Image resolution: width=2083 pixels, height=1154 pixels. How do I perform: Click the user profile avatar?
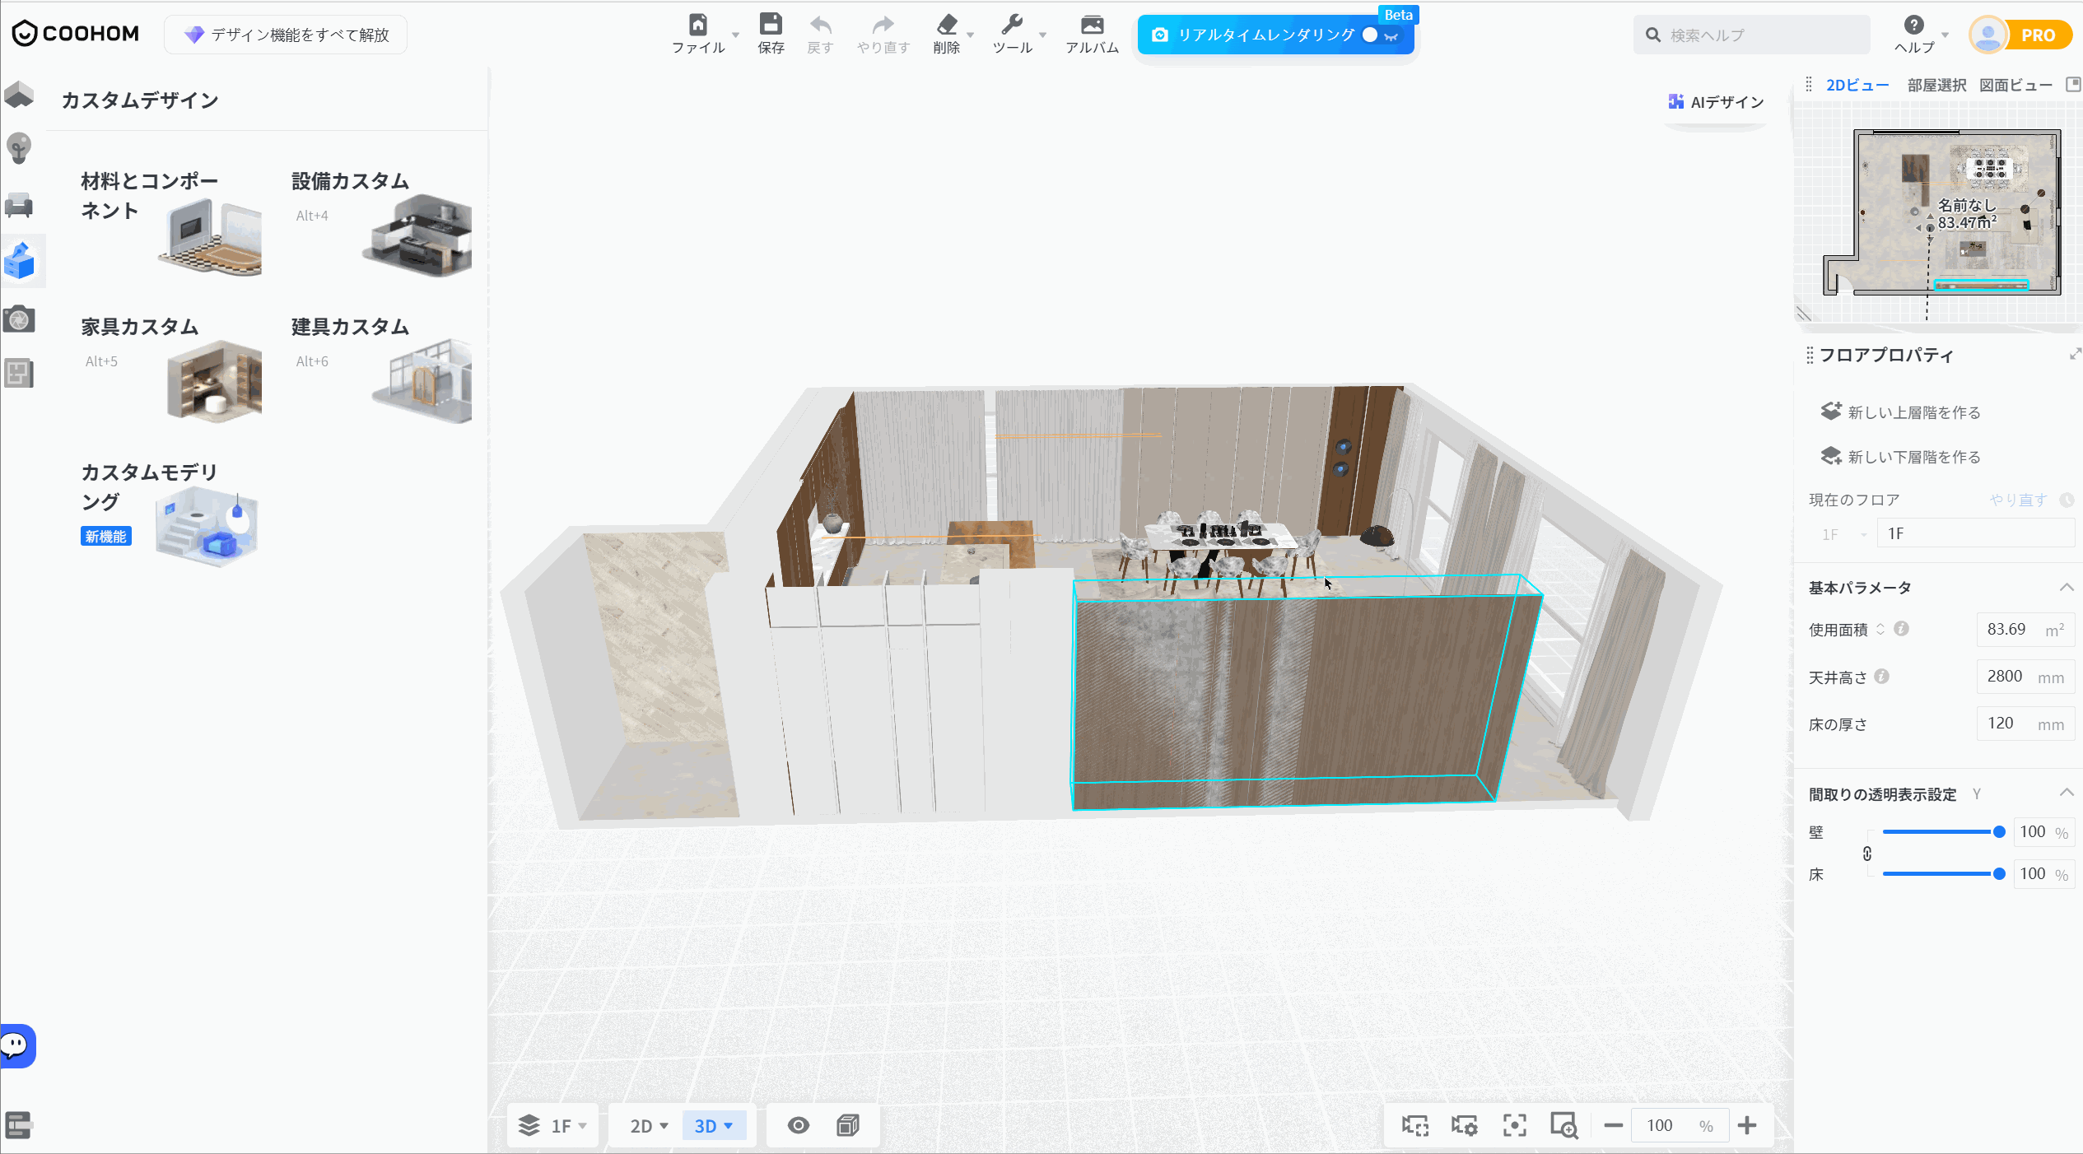coord(1988,35)
